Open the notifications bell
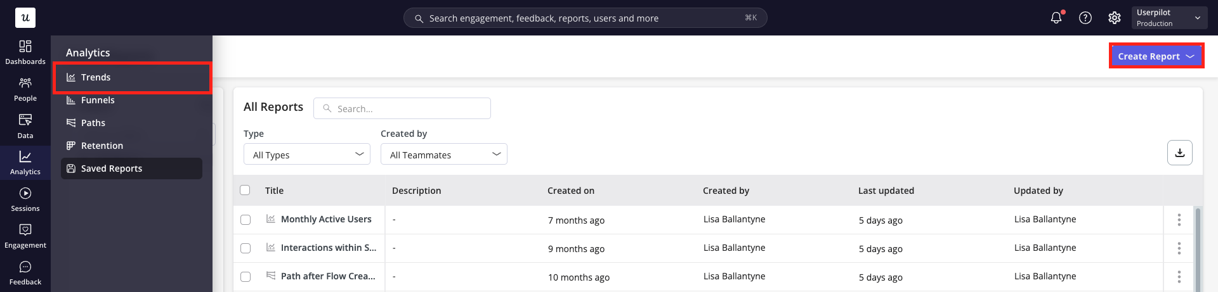Screen dimensions: 1218x292 tap(1056, 18)
